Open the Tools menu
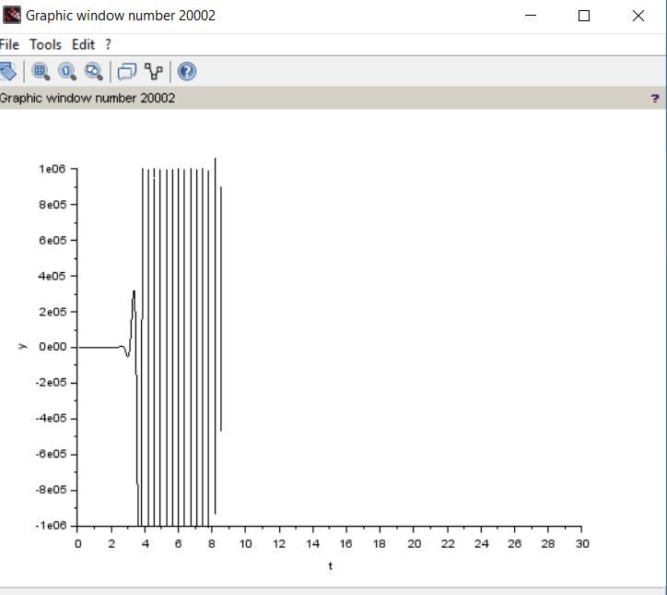 click(45, 44)
